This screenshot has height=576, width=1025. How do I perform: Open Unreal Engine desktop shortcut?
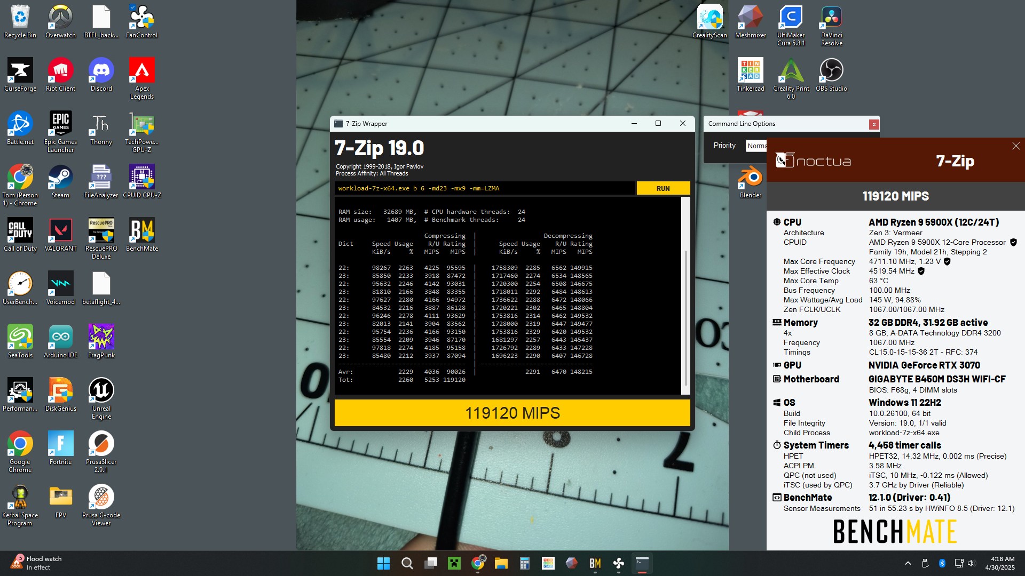coord(101,399)
